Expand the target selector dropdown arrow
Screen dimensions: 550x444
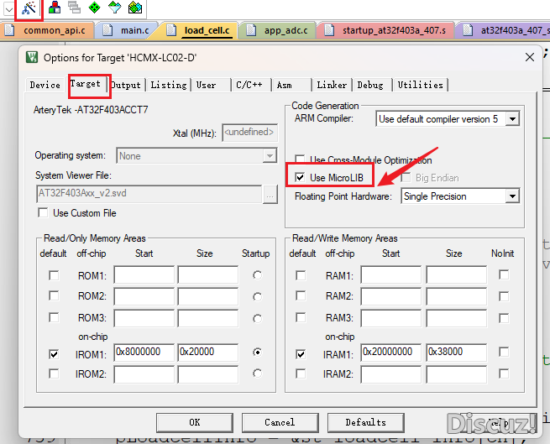8,9
